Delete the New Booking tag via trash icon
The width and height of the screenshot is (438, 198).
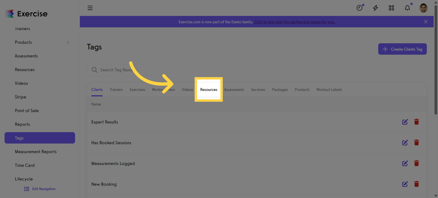[x=417, y=184]
